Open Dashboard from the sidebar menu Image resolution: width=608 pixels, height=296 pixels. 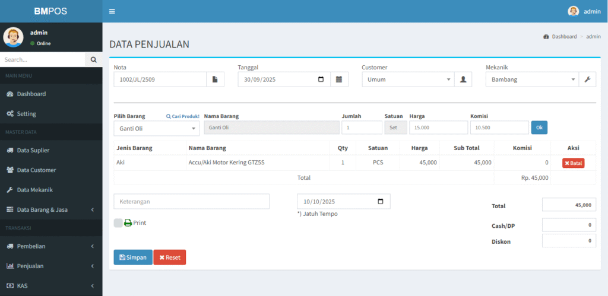(x=31, y=94)
